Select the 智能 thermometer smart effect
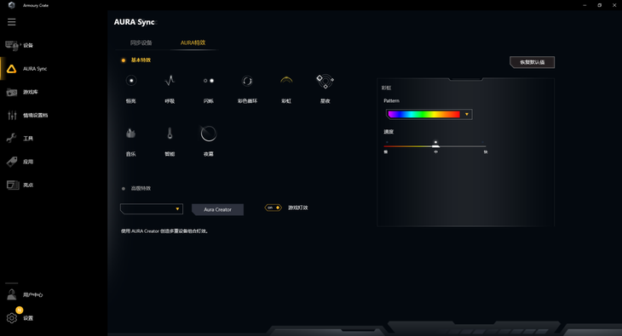Image resolution: width=622 pixels, height=336 pixels. (x=170, y=134)
